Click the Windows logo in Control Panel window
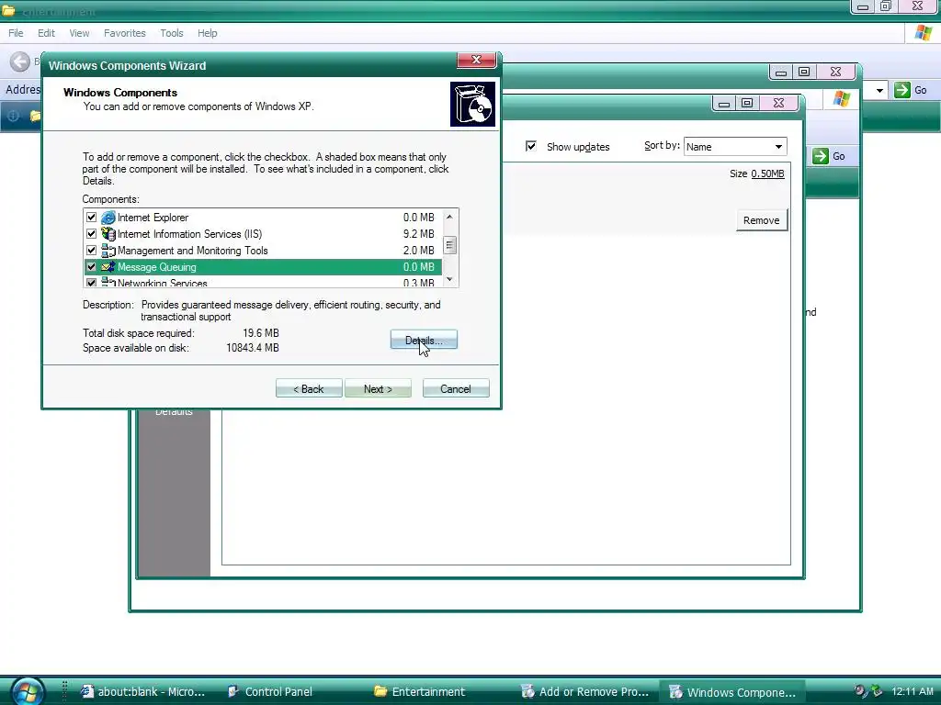Image resolution: width=941 pixels, height=705 pixels. [x=842, y=98]
